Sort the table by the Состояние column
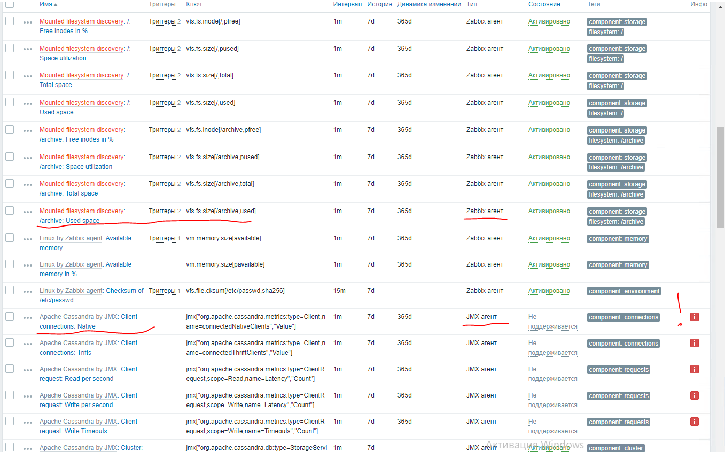 [x=544, y=4]
